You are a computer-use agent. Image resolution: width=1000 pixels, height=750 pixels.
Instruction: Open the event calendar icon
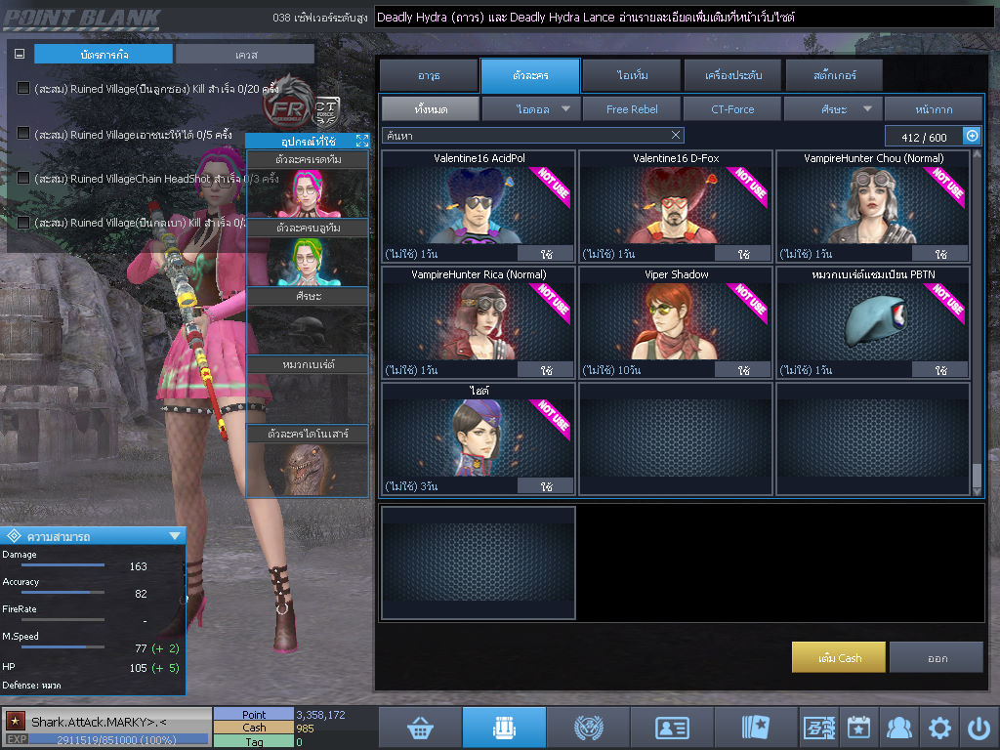coord(859,727)
